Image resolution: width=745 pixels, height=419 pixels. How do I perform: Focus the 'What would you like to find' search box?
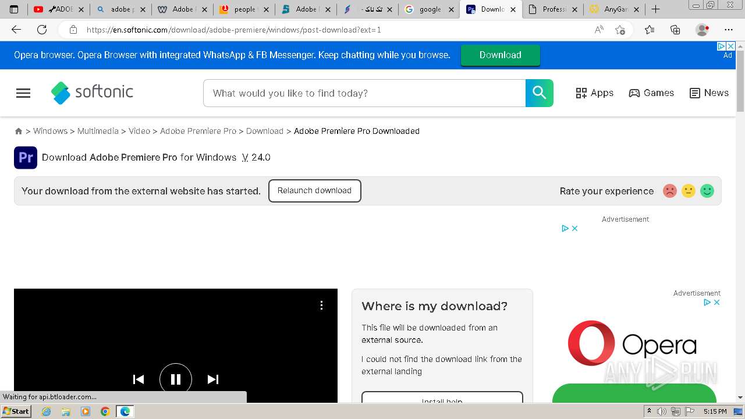coord(364,93)
